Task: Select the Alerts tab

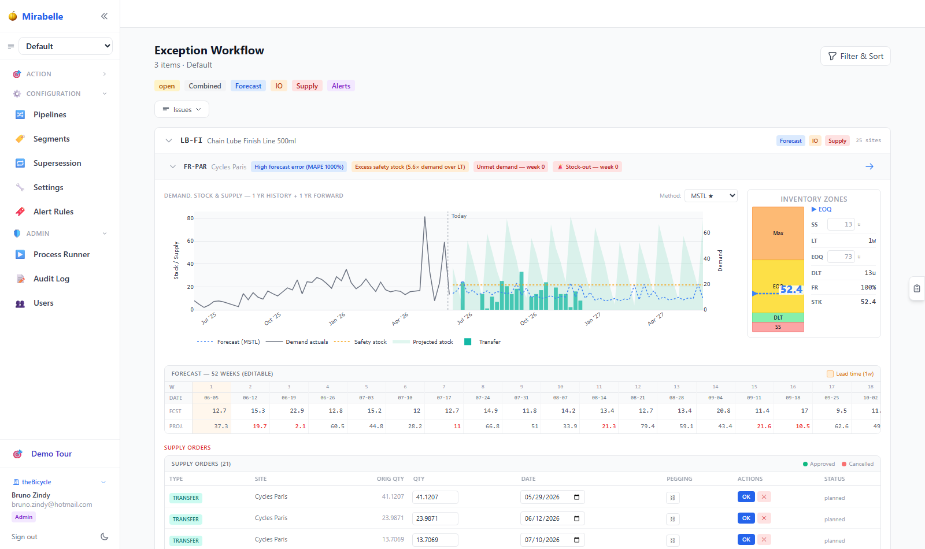Action: 341,86
